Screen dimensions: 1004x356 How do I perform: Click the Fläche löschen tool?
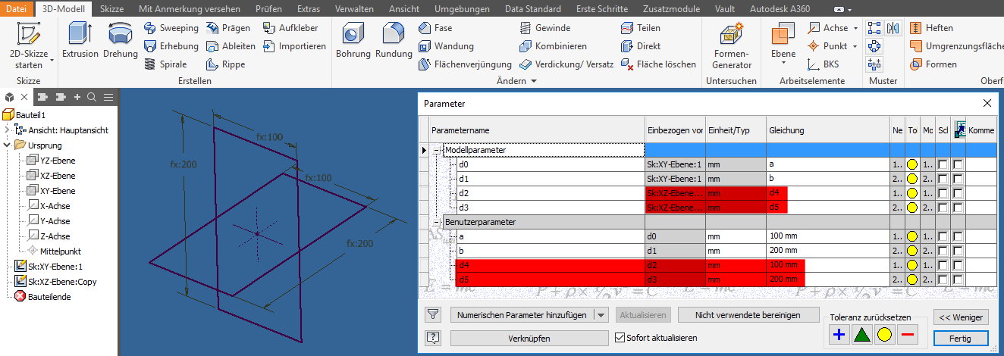pyautogui.click(x=658, y=64)
